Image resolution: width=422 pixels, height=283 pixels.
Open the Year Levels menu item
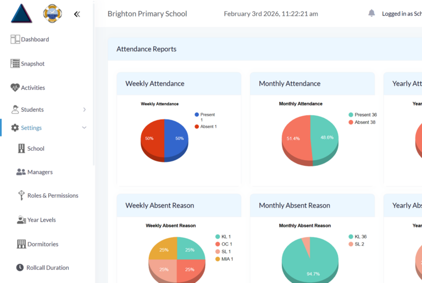tap(41, 220)
